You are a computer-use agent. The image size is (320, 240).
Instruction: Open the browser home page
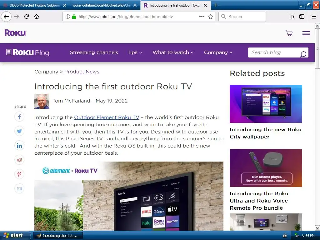tap(37, 17)
